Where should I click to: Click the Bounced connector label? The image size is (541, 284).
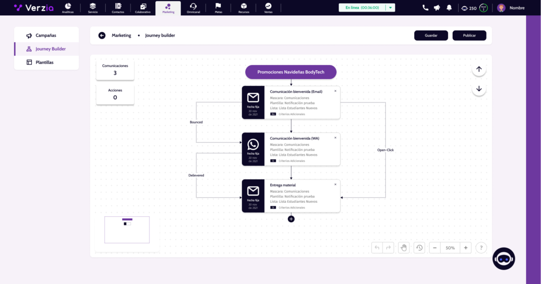(x=196, y=122)
